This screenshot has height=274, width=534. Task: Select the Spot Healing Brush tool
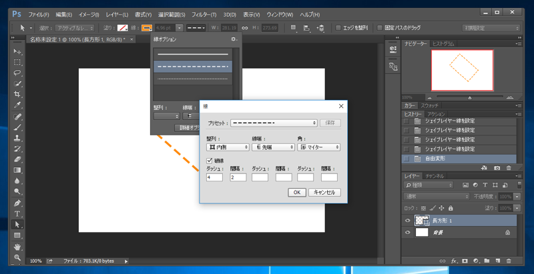17,117
